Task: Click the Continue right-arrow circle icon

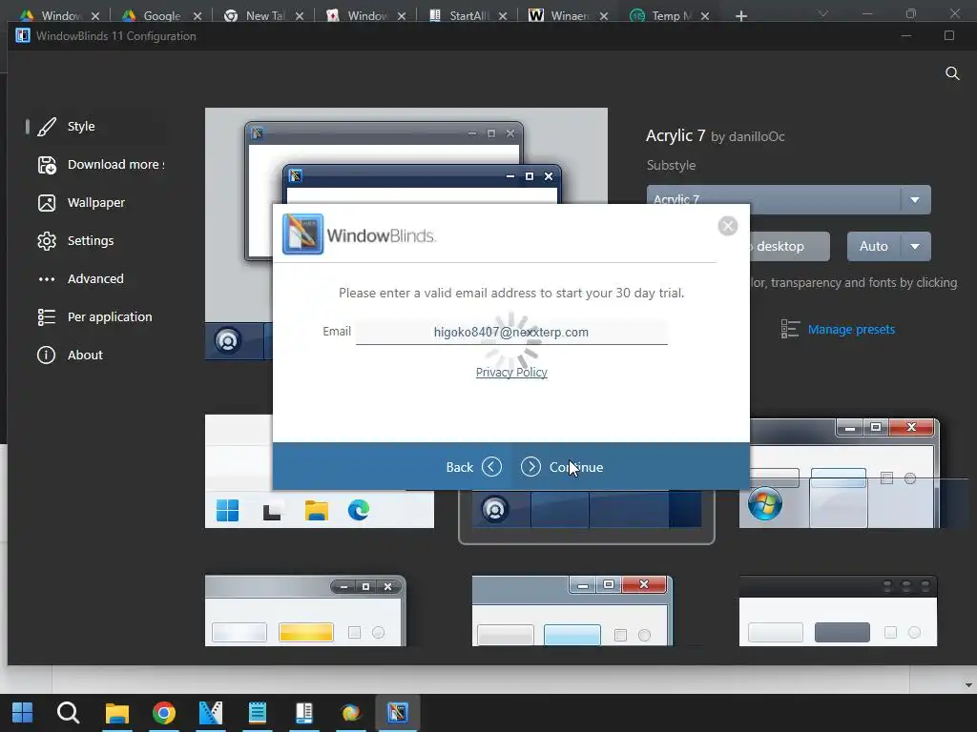Action: point(530,467)
